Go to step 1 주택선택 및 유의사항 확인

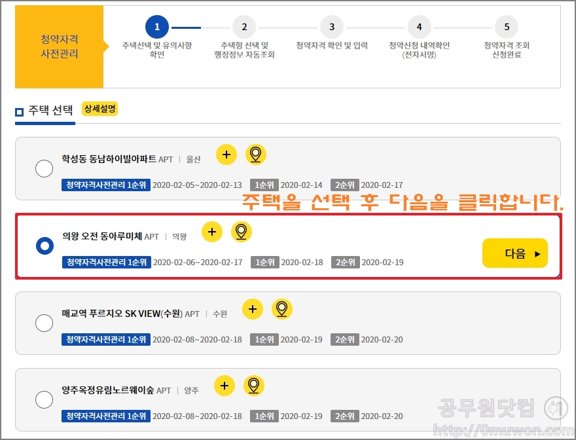[157, 37]
